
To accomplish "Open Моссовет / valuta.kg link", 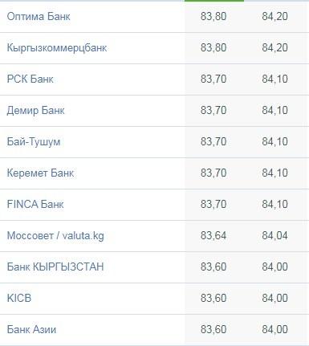I will tap(55, 236).
